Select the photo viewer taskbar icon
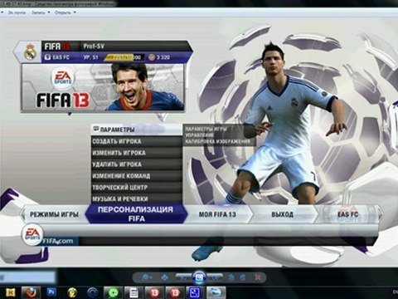 pos(216,292)
